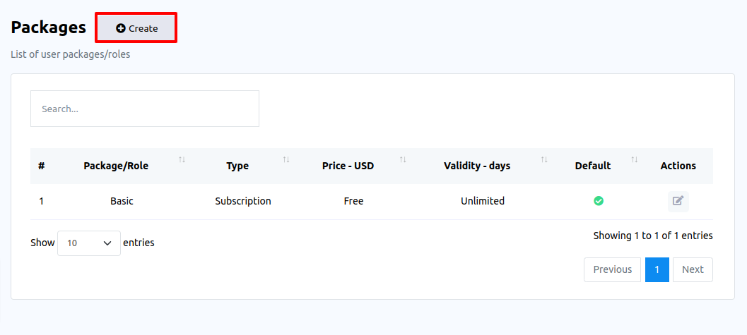Screen dimensions: 747x335
Task: Click the Default column header
Action: pyautogui.click(x=592, y=166)
